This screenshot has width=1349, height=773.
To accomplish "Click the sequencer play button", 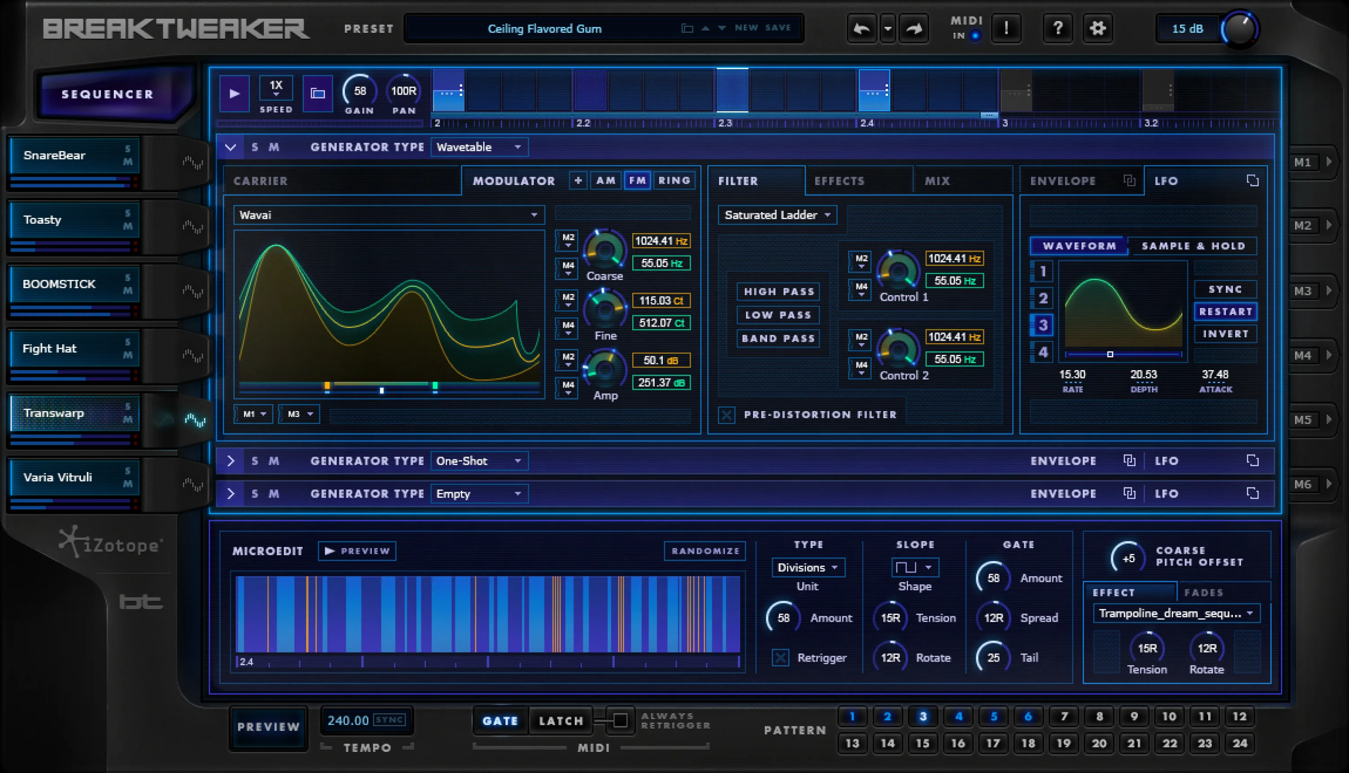I will click(x=234, y=93).
